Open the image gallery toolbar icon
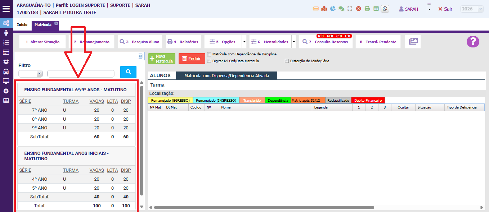The image size is (489, 212). 413,42
